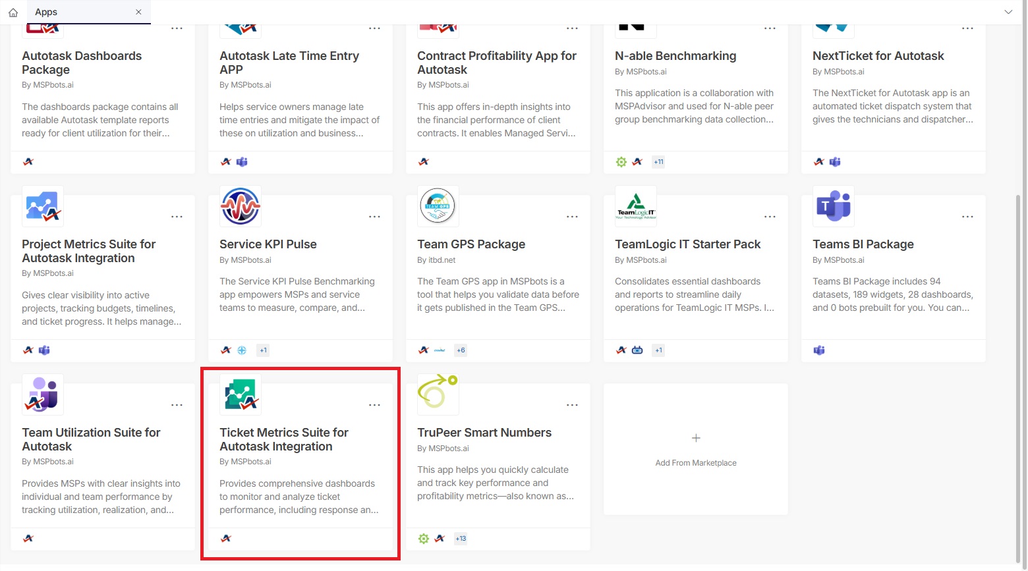The height and width of the screenshot is (571, 1028).
Task: Click the green gear icon on N-able Benchmarking card
Action: (621, 161)
